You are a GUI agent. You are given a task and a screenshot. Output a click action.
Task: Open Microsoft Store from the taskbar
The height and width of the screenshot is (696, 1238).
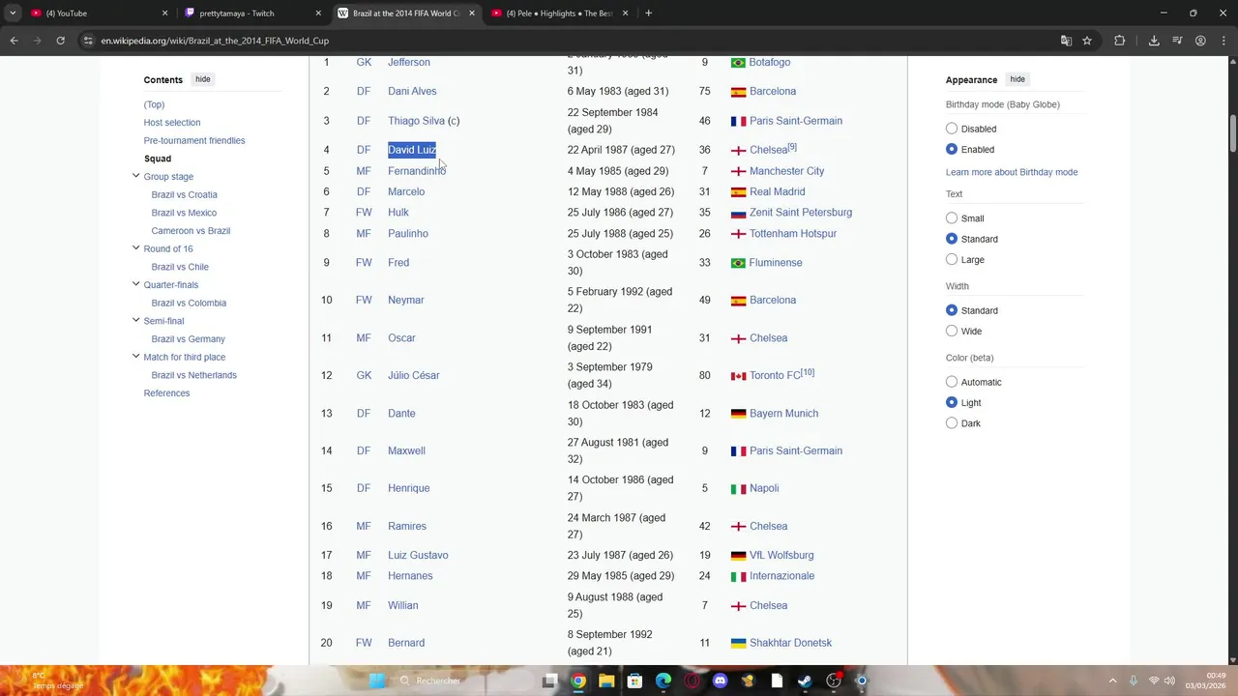tap(634, 681)
